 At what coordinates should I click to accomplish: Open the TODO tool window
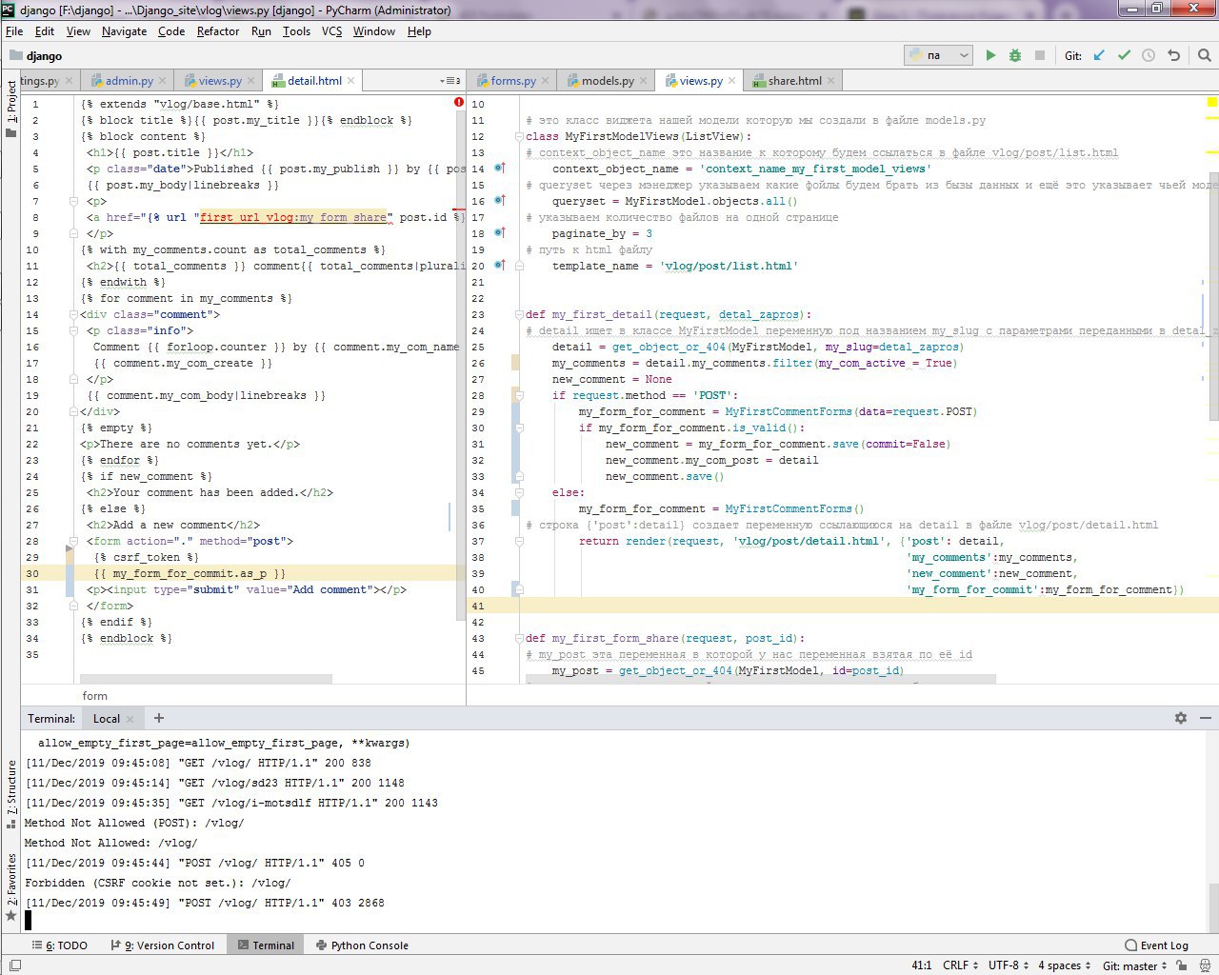coord(59,945)
